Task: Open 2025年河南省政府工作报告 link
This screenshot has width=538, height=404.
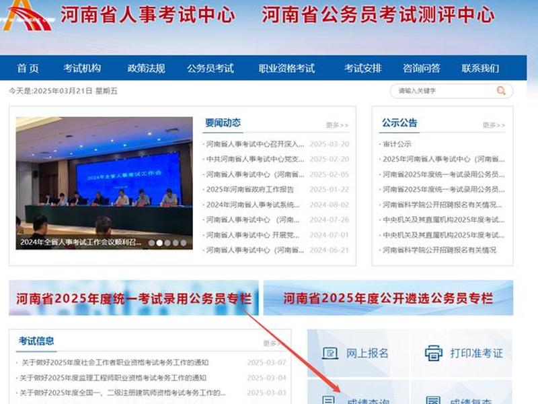Action: pyautogui.click(x=249, y=190)
